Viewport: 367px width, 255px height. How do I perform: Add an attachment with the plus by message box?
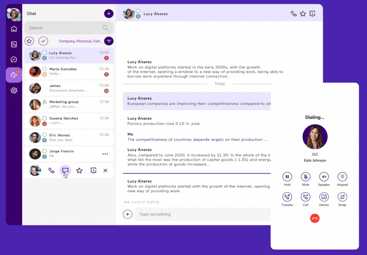click(x=128, y=214)
